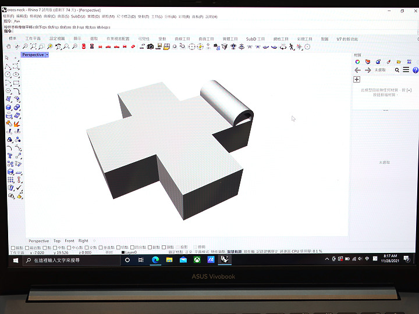This screenshot has height=314, width=419.
Task: Click the folder icon in right panel
Action: coord(399,62)
